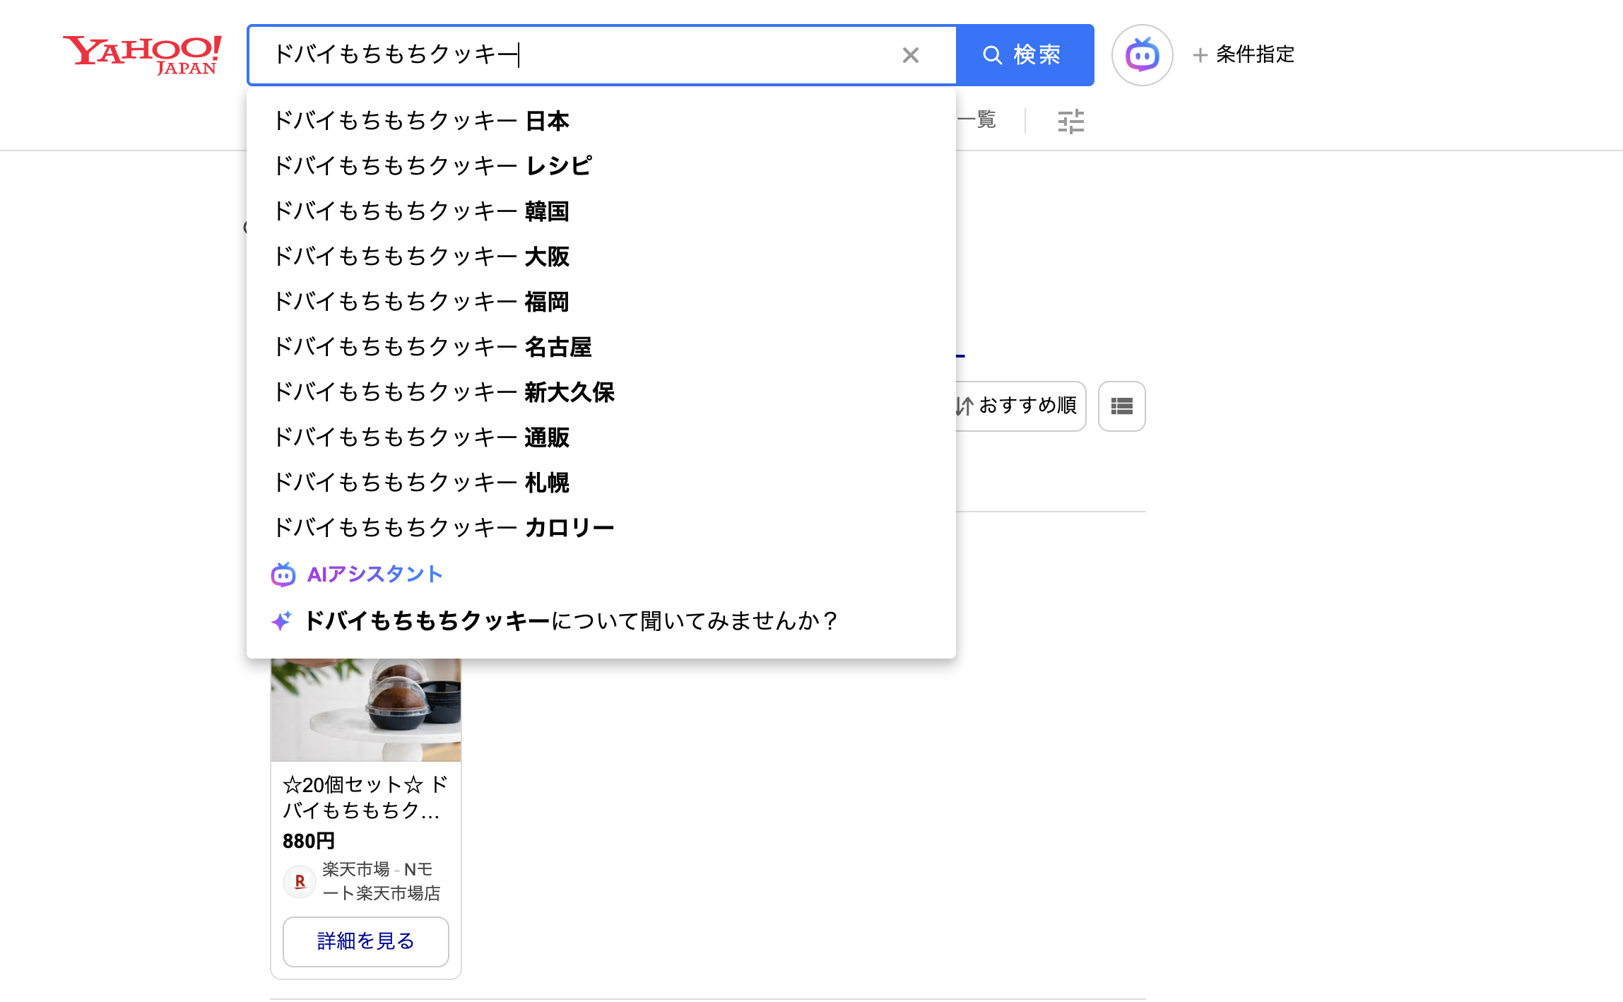The image size is (1623, 1002).
Task: Click the AIアシスタント label icon
Action: pos(283,574)
